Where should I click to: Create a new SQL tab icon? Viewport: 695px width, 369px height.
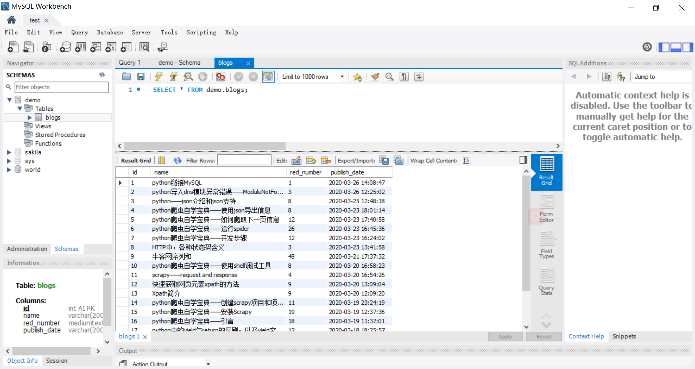coord(13,47)
